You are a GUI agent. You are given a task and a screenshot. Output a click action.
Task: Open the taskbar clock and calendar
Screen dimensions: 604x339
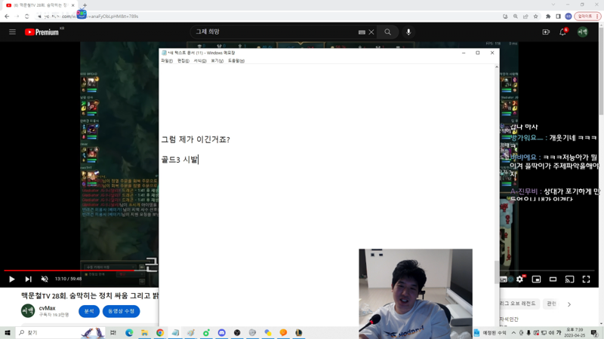[575, 332]
